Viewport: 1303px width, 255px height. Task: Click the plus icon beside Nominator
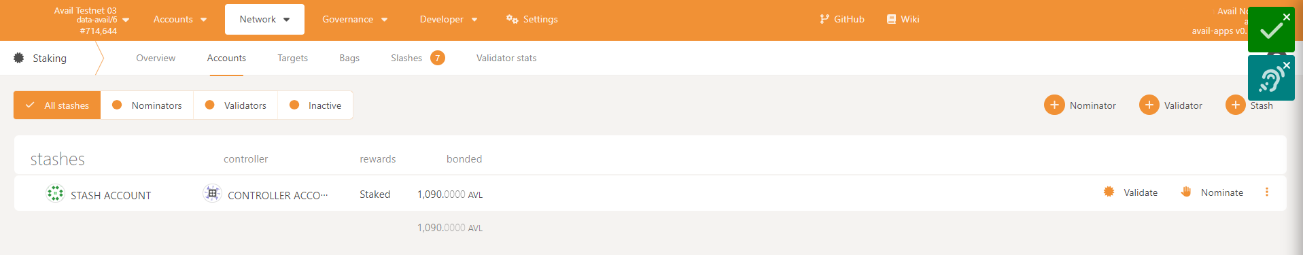(1054, 105)
